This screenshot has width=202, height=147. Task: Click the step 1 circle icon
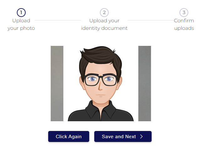coord(21,13)
